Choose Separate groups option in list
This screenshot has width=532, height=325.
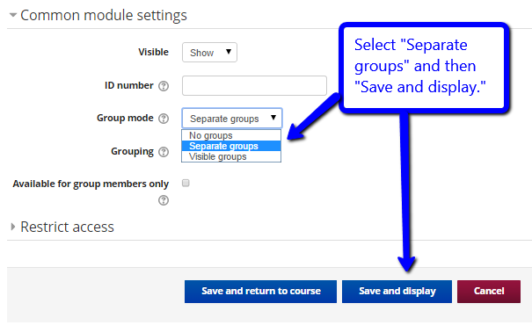[231, 146]
